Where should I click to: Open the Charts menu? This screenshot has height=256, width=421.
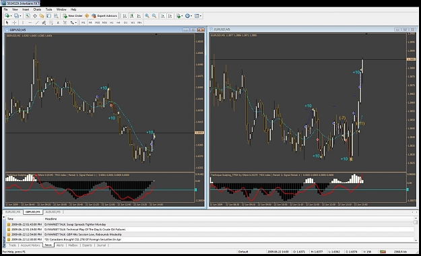coord(37,9)
